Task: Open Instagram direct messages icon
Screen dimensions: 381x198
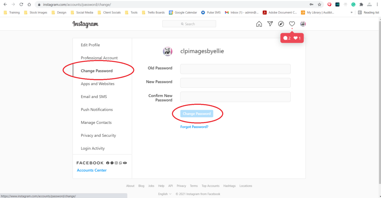Action: 270,24
